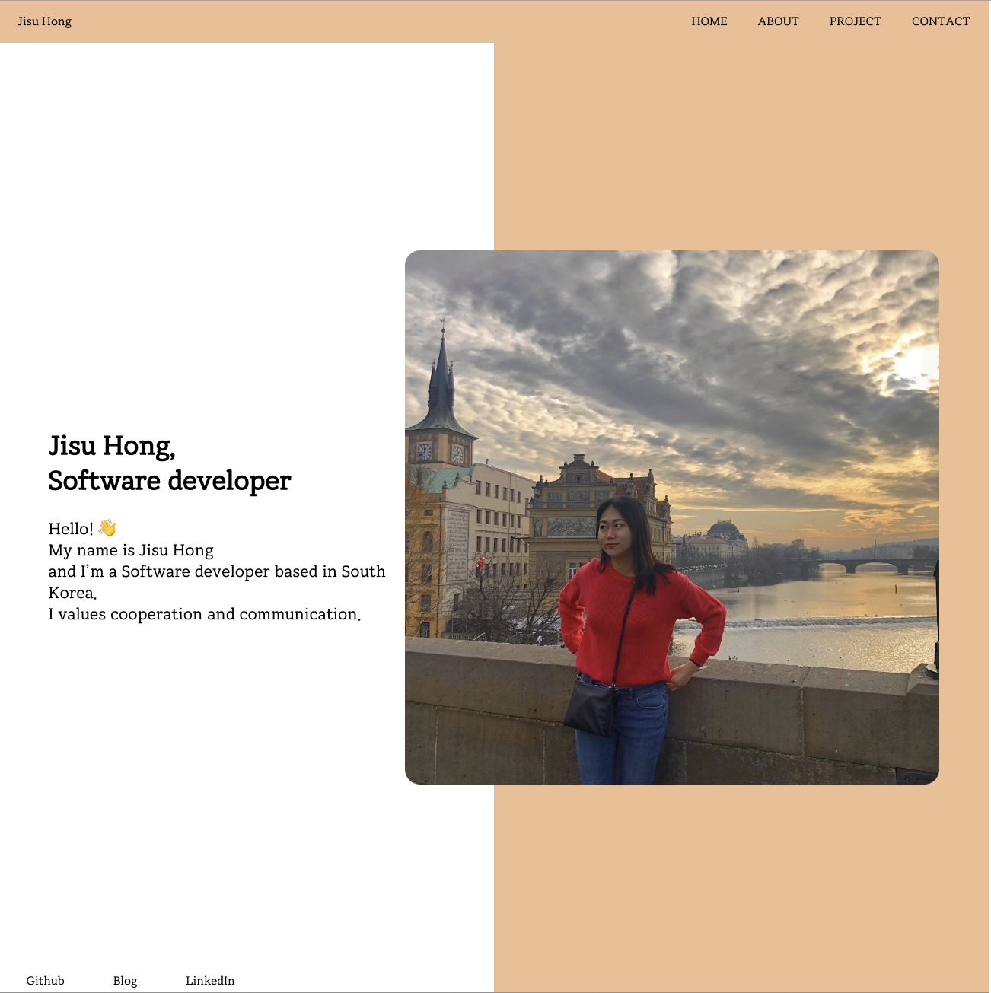
Task: Open the PROJECT menu item
Action: (855, 21)
